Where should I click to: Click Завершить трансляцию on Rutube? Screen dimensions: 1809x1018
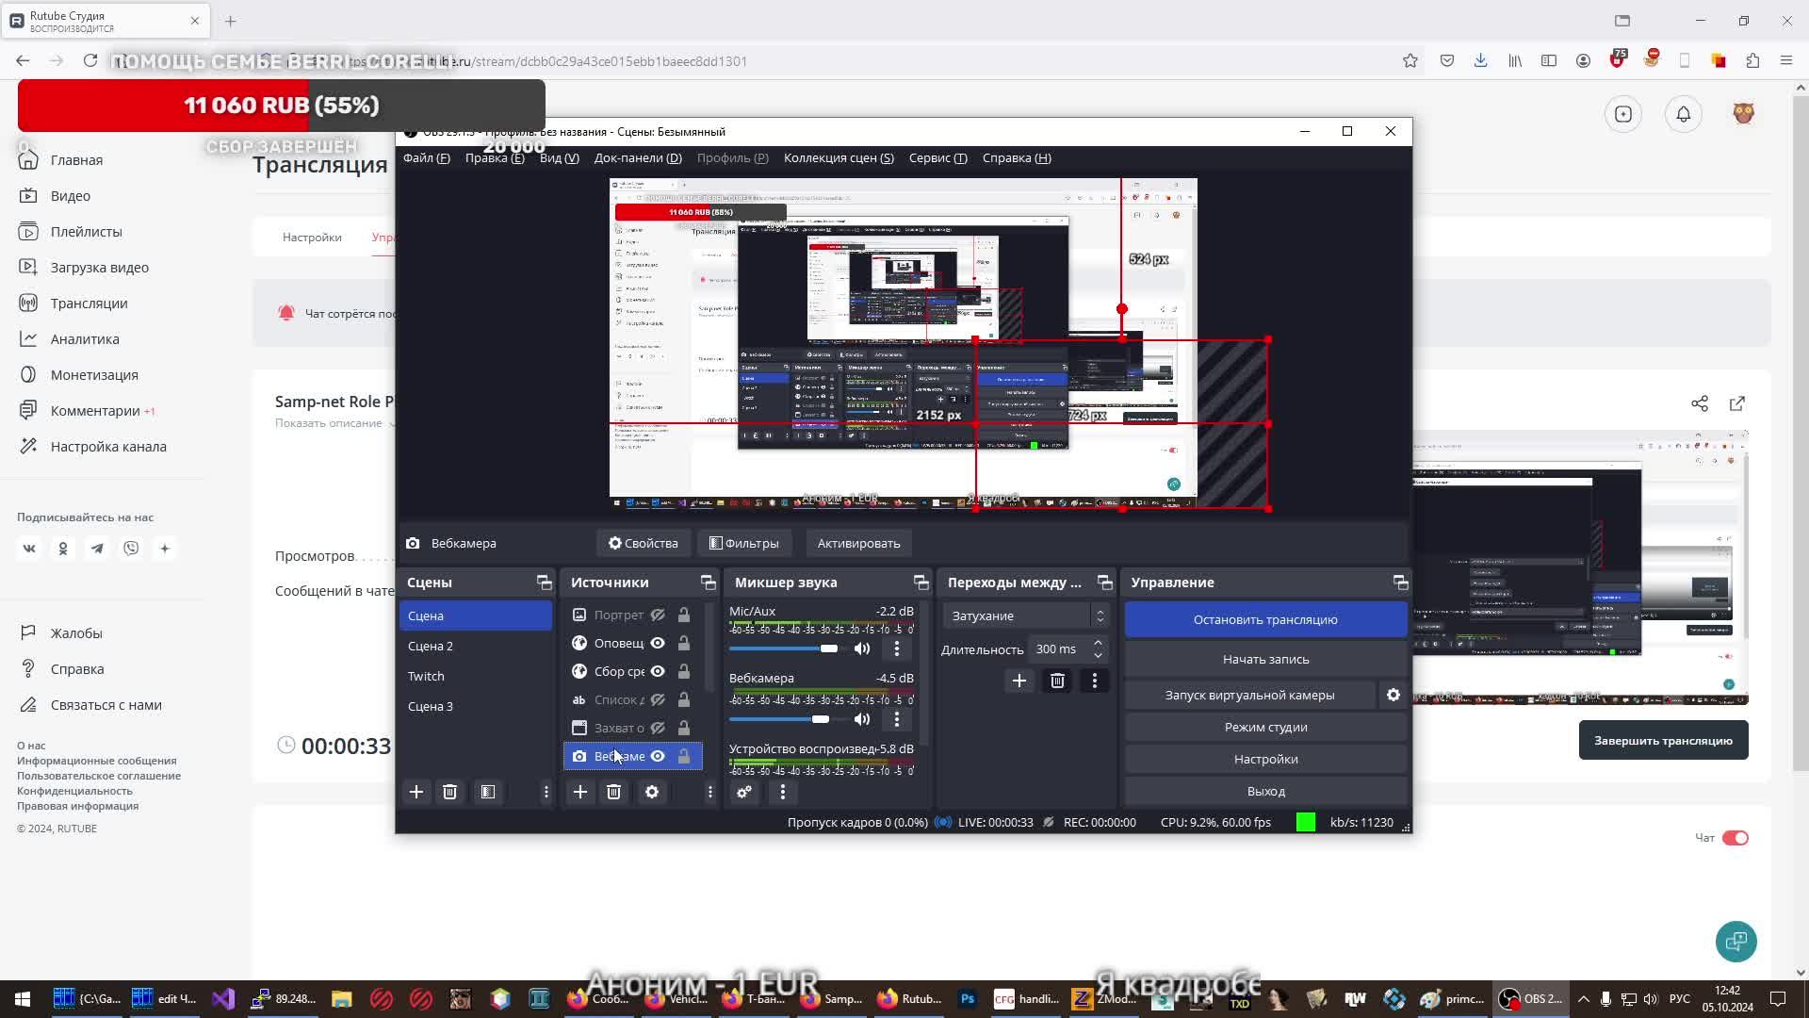[1663, 741]
